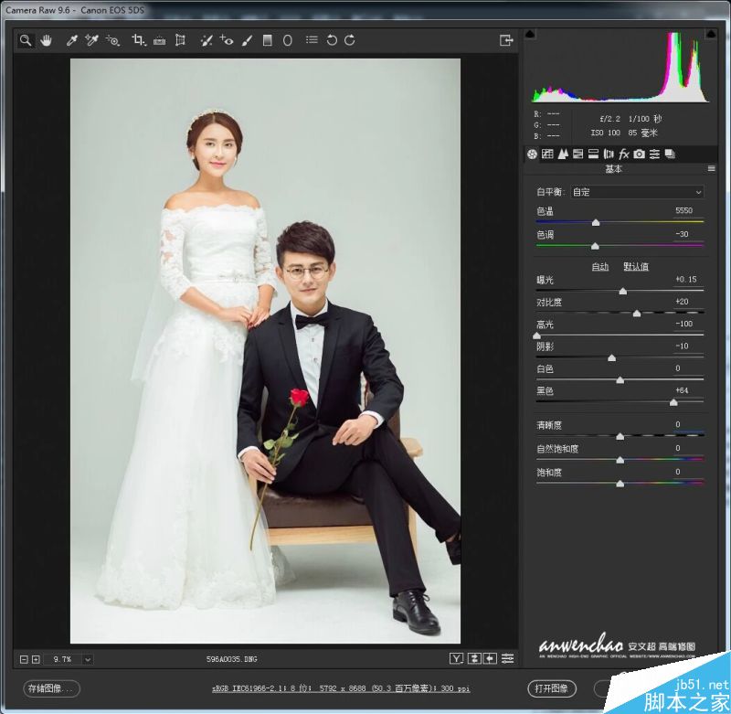
Task: Select the Red Eye Removal tool
Action: 227,40
